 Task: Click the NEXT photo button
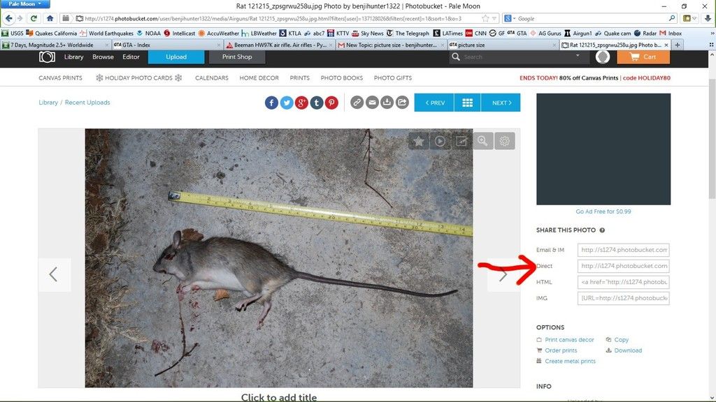501,103
